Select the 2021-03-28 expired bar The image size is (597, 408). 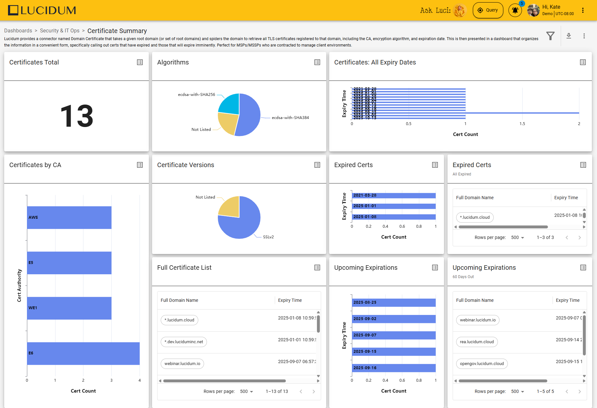point(394,195)
